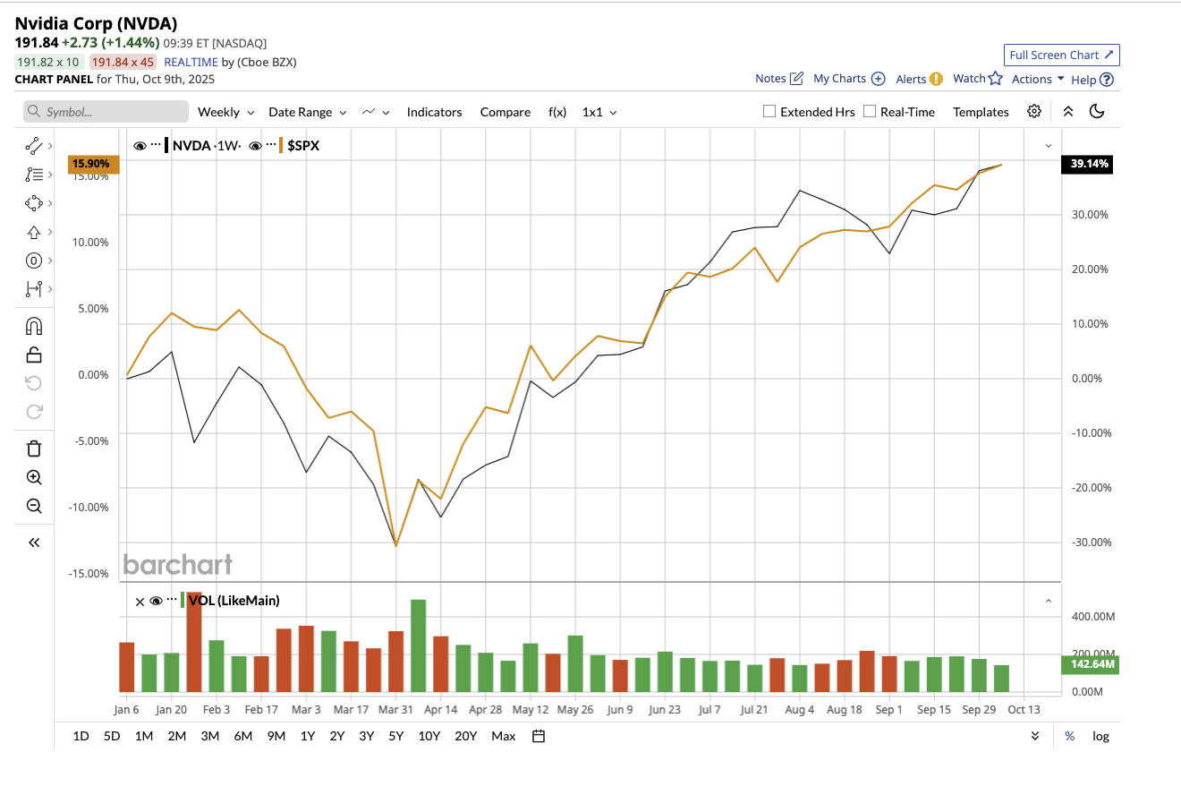Open NVDA series options ellipsis
The height and width of the screenshot is (795, 1181).
click(x=157, y=145)
